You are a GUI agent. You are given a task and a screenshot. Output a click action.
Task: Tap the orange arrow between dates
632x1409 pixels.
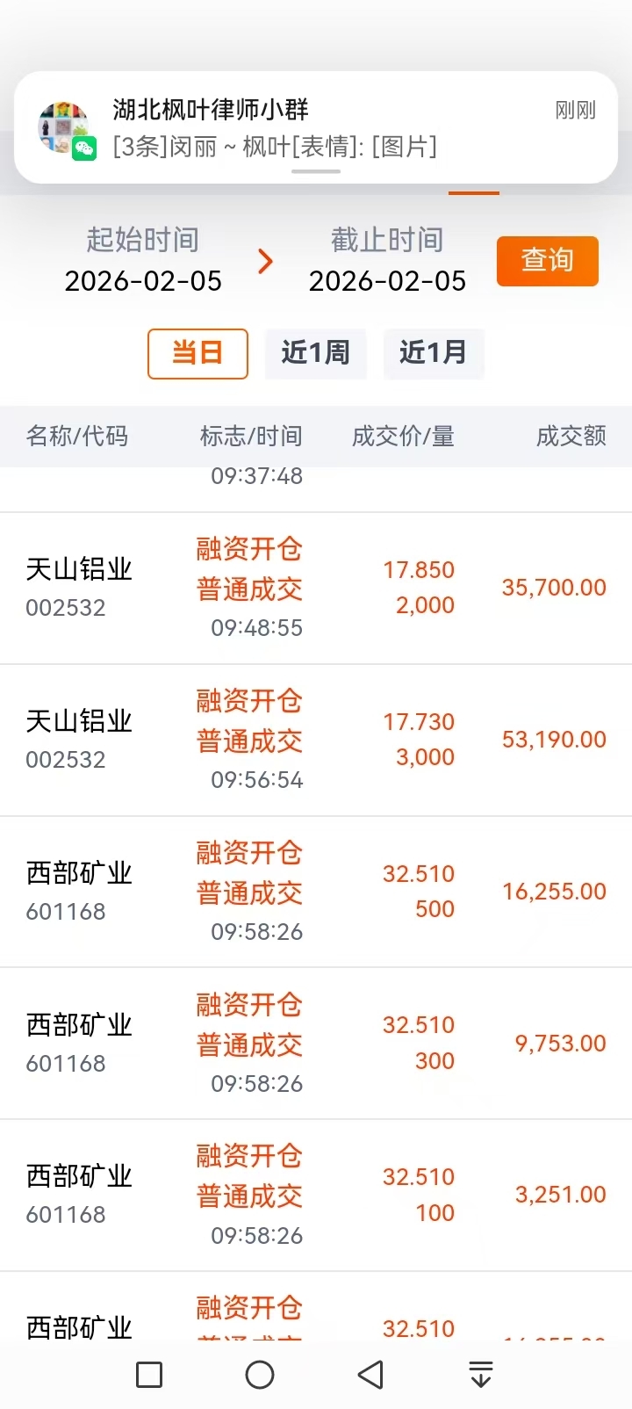(x=265, y=261)
